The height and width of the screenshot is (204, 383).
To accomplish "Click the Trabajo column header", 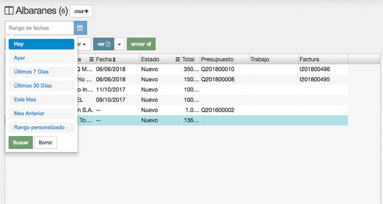I will (x=274, y=59).
